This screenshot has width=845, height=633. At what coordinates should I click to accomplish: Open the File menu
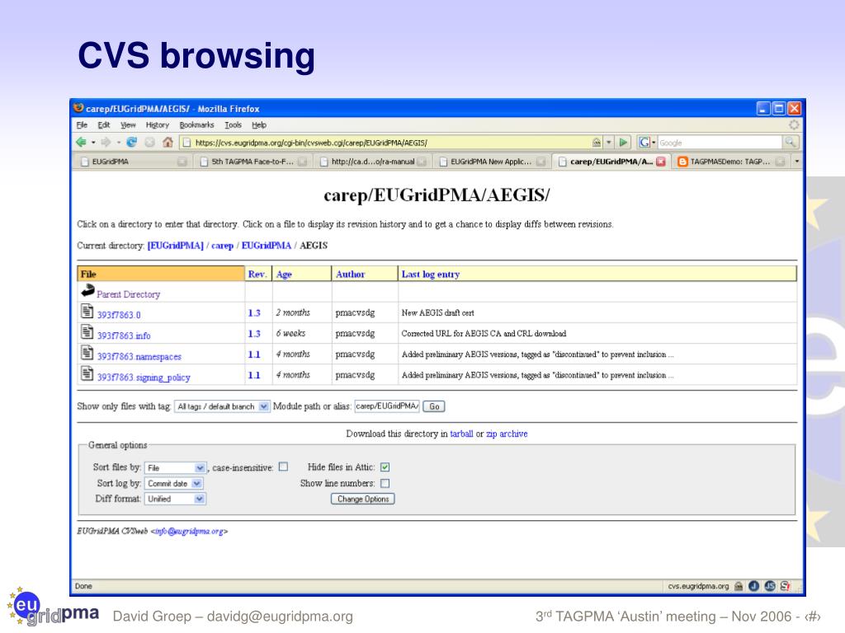pos(82,125)
